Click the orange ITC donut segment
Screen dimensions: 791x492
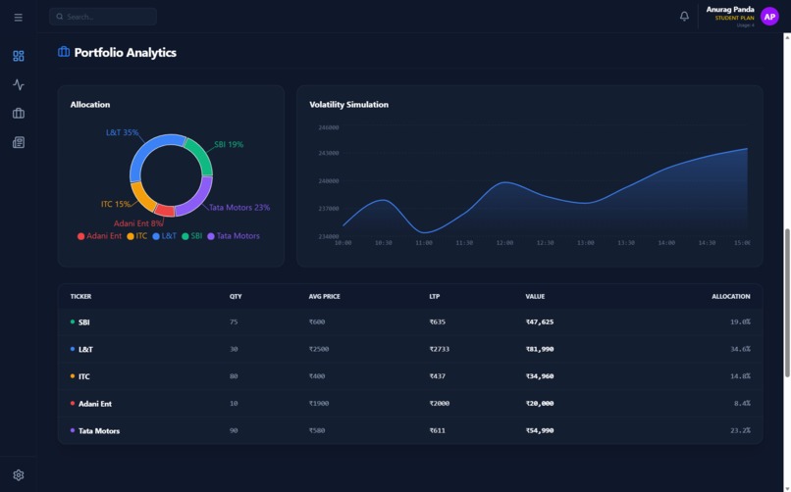pyautogui.click(x=141, y=197)
